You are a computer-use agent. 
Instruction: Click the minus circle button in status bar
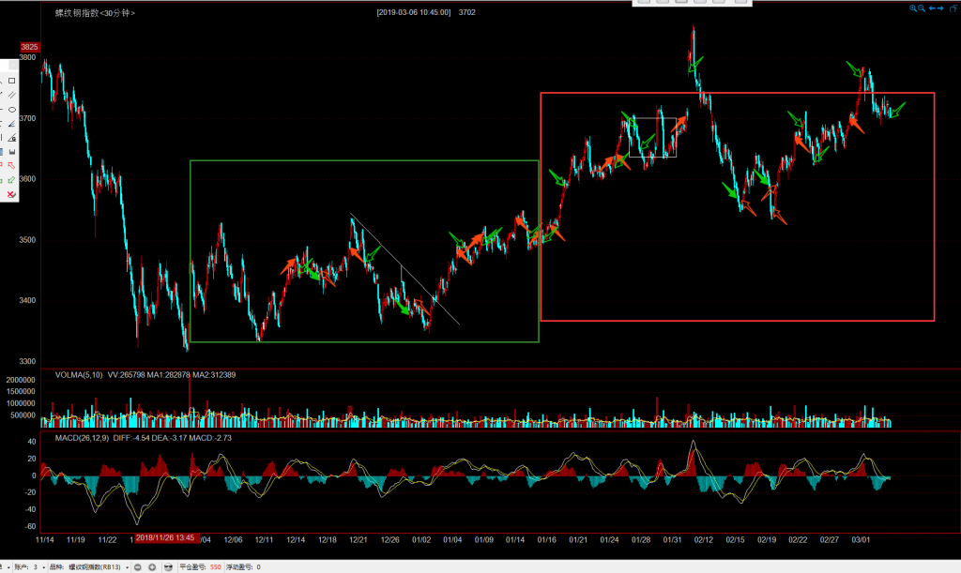pos(138,567)
